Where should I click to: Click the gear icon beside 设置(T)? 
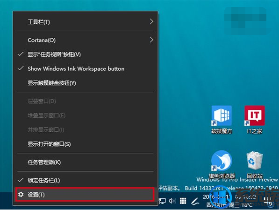tap(21, 195)
